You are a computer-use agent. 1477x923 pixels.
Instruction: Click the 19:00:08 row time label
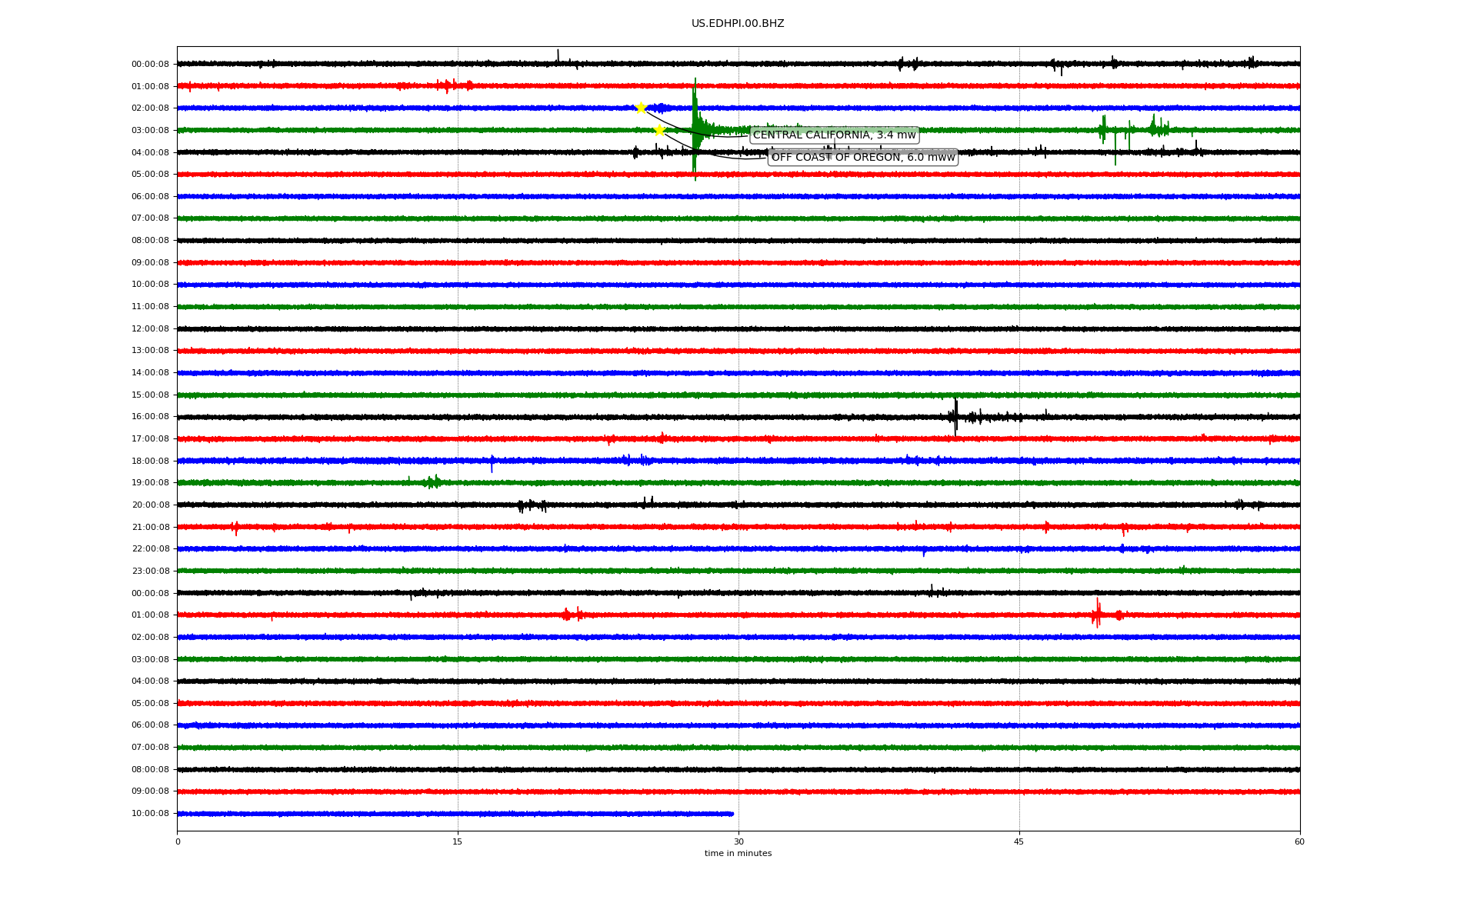click(x=150, y=483)
